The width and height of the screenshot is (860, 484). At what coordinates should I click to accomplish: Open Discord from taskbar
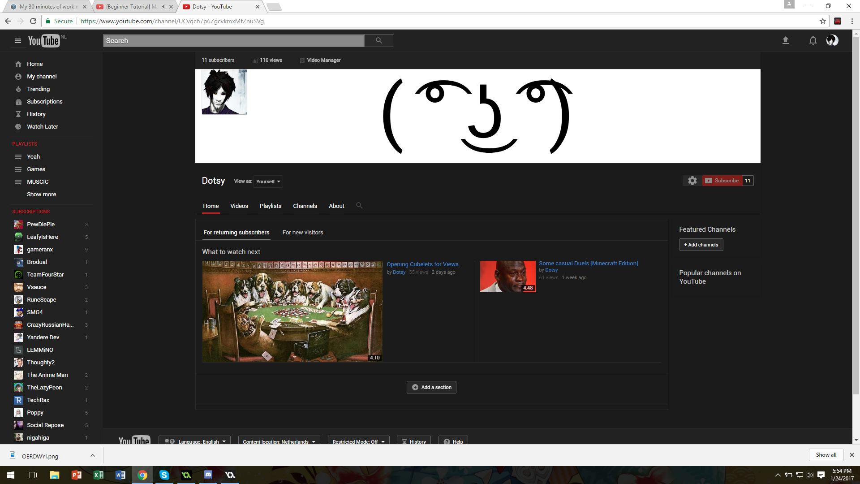(208, 475)
